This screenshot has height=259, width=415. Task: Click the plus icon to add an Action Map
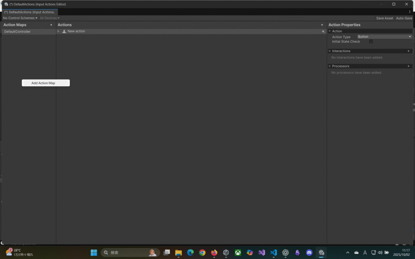coord(51,25)
